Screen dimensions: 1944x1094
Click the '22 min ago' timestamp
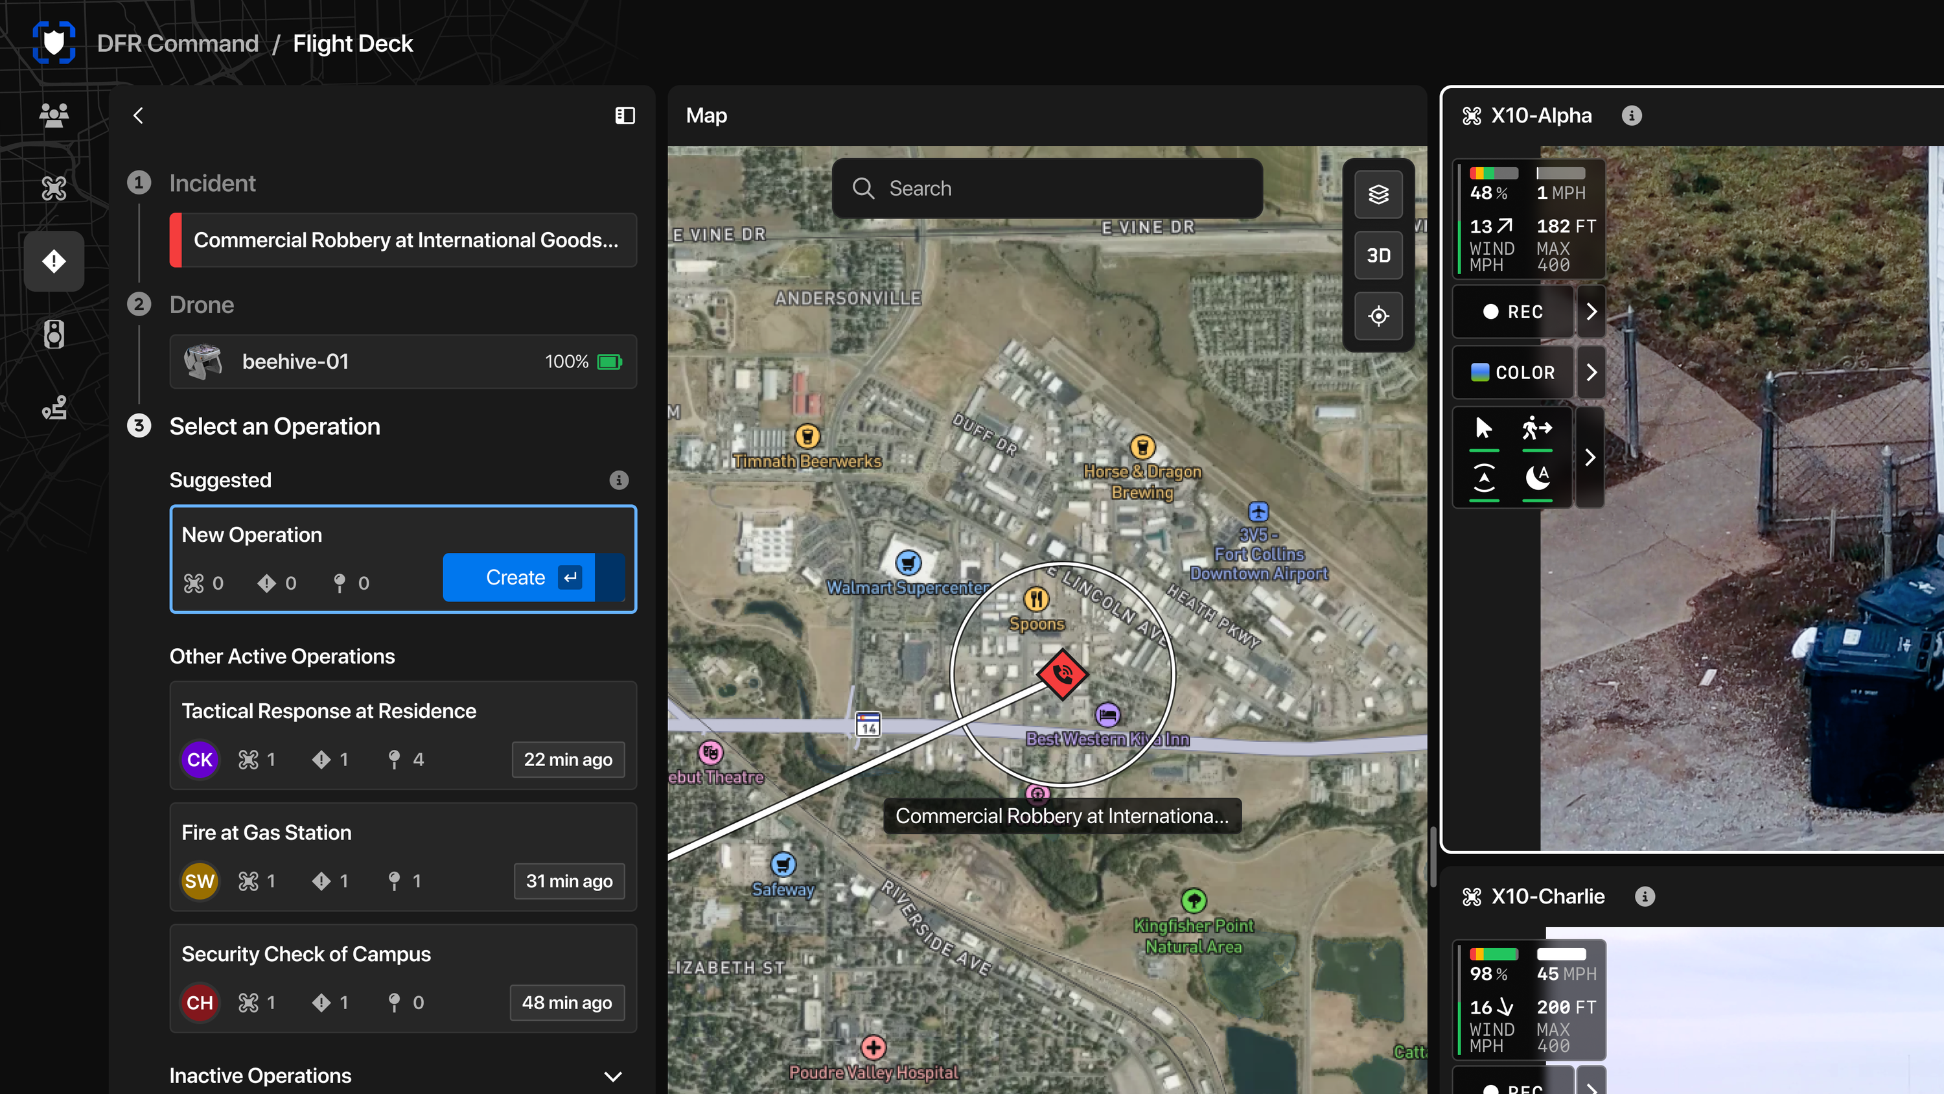point(568,760)
